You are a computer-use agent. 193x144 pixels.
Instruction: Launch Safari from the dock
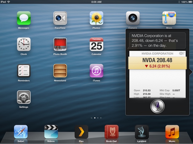(x=21, y=132)
